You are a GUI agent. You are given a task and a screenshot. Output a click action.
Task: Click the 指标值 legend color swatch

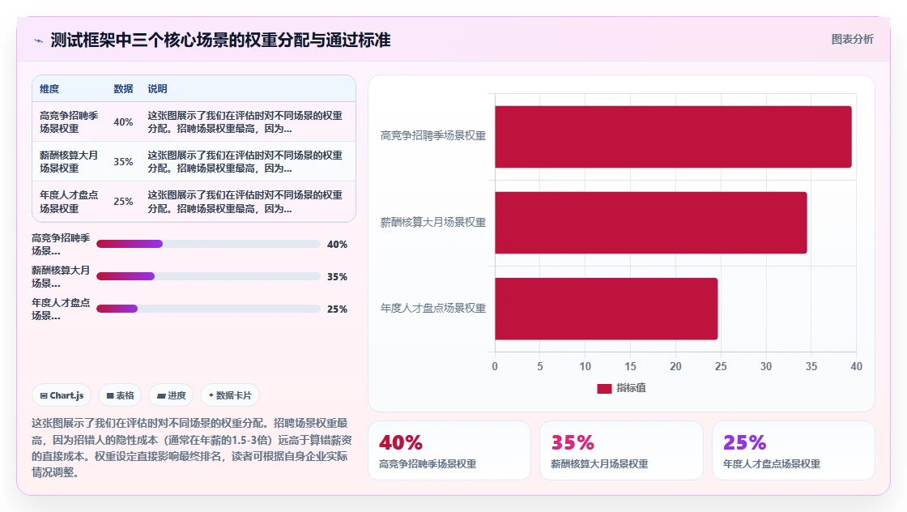604,388
